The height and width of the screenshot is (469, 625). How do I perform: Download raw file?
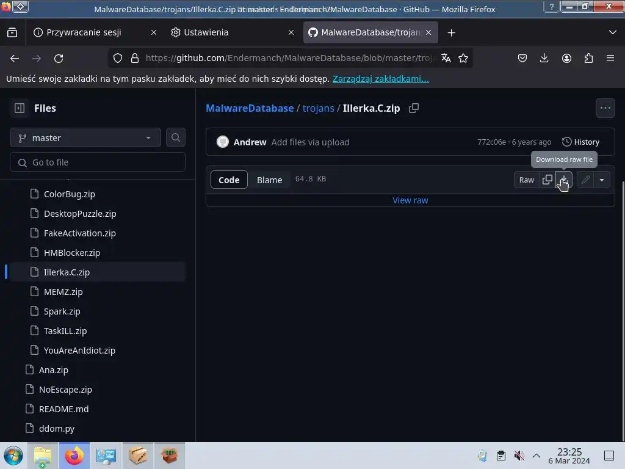pyautogui.click(x=563, y=180)
